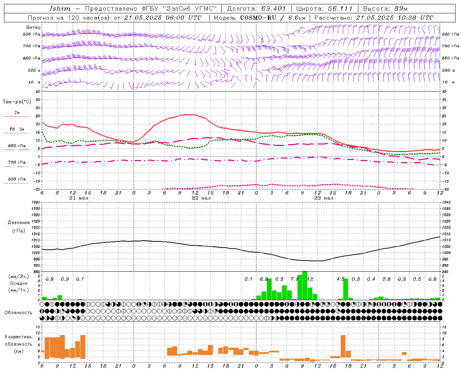Viewport: 461px width, 369px height.
Task: Click the latitude value "Широта: 56.111"
Action: [x=324, y=9]
